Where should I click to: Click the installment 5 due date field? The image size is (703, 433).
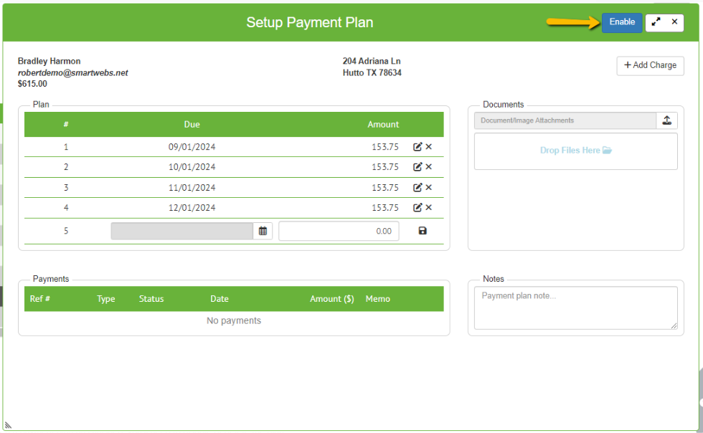[182, 232]
